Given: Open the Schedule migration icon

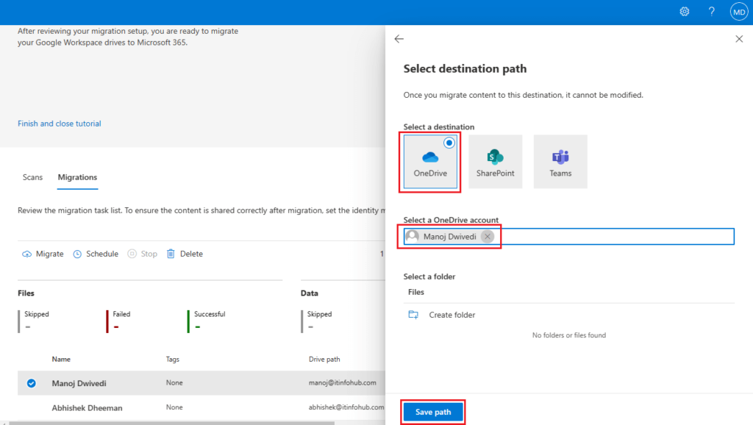Looking at the screenshot, I should click(77, 253).
